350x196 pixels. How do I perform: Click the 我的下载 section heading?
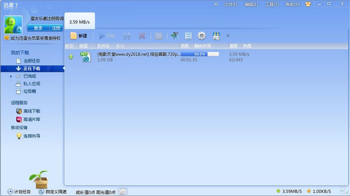(x=20, y=52)
